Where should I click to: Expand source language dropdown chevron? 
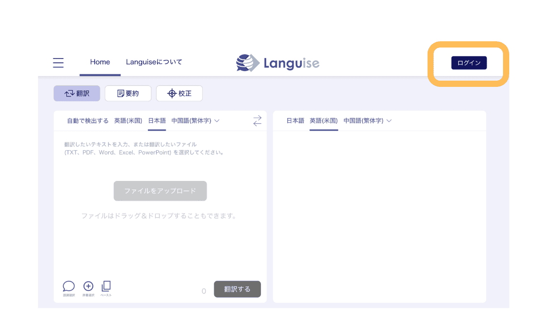click(x=217, y=121)
